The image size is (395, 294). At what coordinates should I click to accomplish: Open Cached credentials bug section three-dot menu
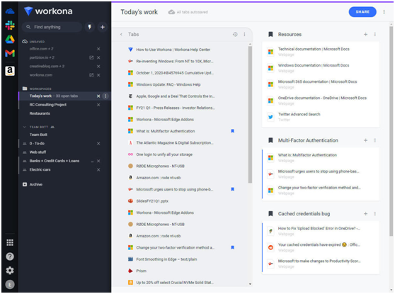[375, 214]
